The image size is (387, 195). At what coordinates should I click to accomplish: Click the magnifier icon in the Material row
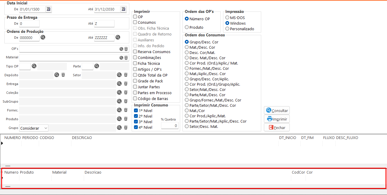[121, 58]
